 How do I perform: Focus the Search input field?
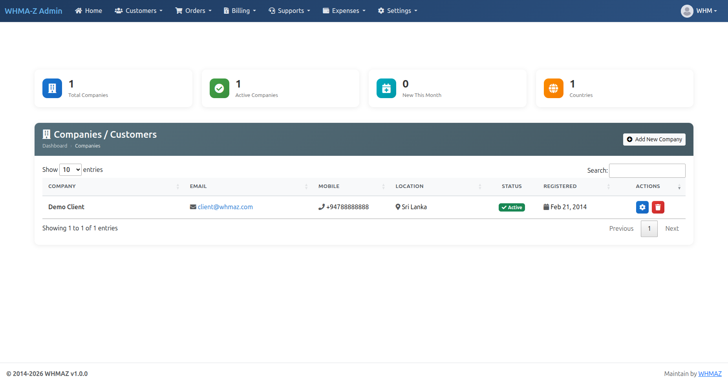(647, 171)
